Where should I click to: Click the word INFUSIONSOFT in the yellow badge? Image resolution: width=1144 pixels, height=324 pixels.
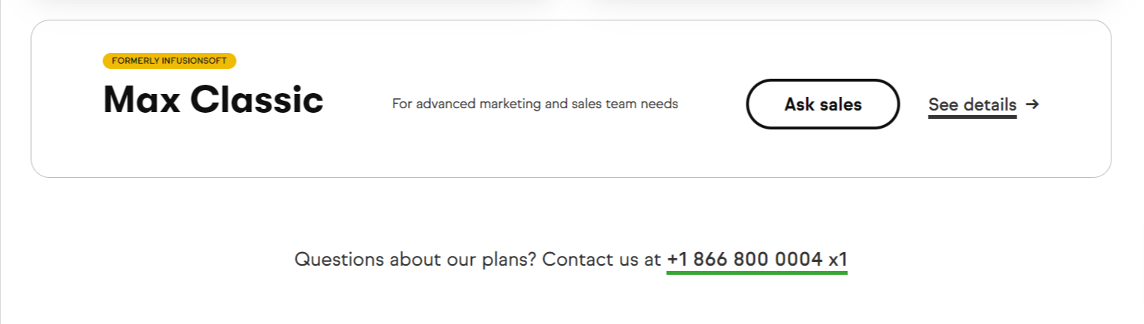click(x=192, y=61)
